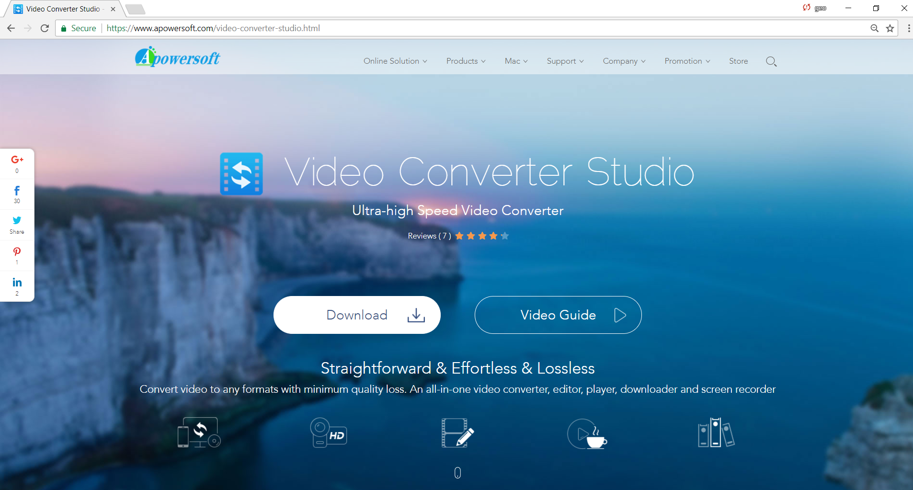Image resolution: width=913 pixels, height=490 pixels.
Task: Expand the Mac menu
Action: (x=516, y=61)
